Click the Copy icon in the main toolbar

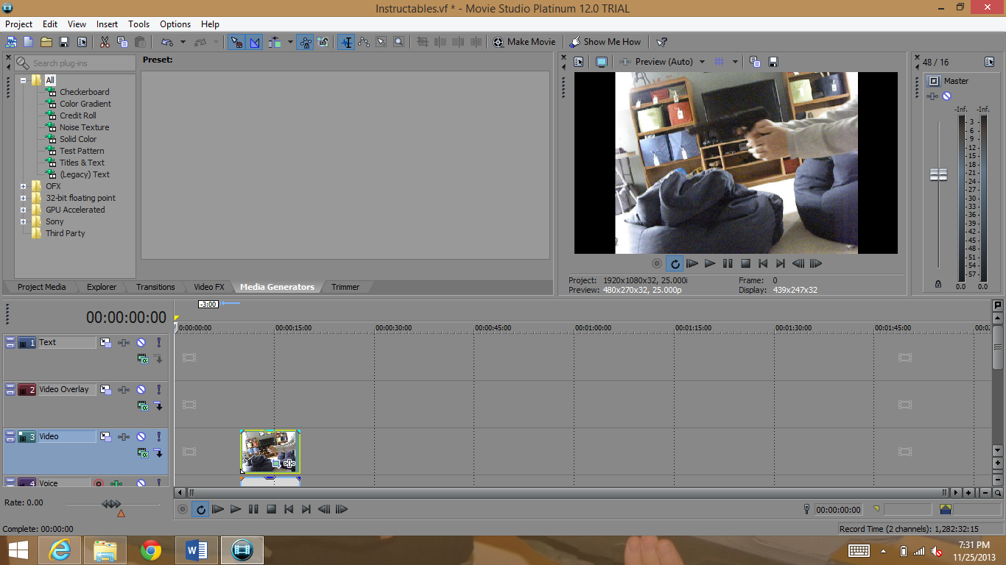(122, 42)
